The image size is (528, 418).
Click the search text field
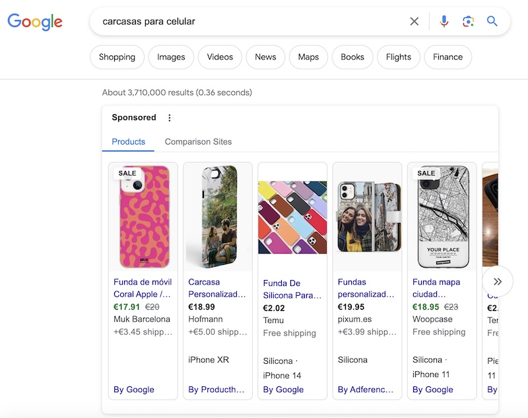click(x=251, y=21)
